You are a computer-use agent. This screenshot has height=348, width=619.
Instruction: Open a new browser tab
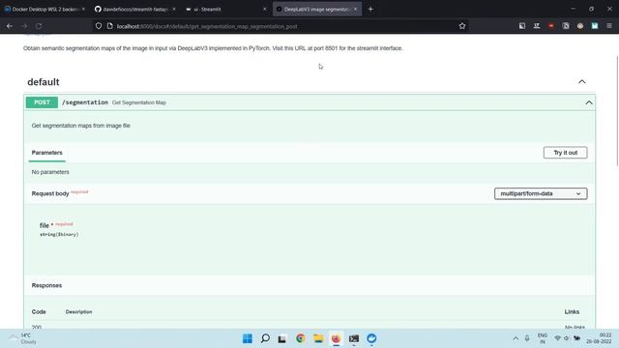[370, 9]
